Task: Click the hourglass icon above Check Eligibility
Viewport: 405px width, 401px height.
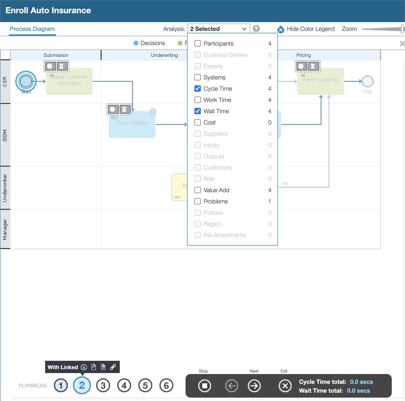Action: (124, 109)
